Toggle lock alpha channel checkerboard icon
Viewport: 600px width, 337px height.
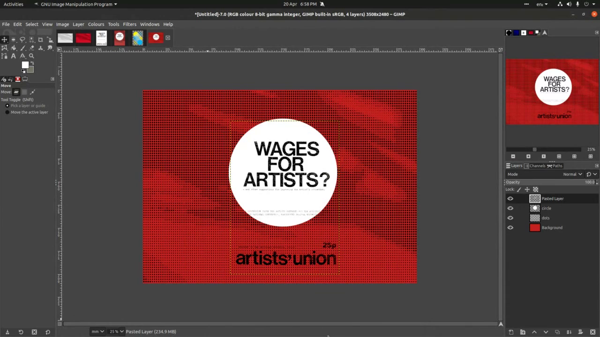click(535, 190)
